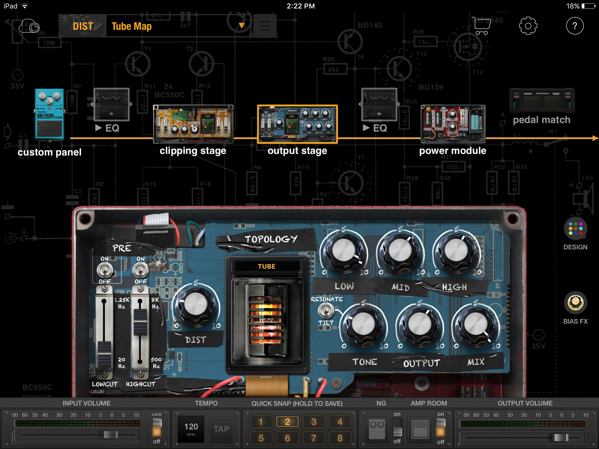Change the TUBE topology selector

click(x=266, y=266)
